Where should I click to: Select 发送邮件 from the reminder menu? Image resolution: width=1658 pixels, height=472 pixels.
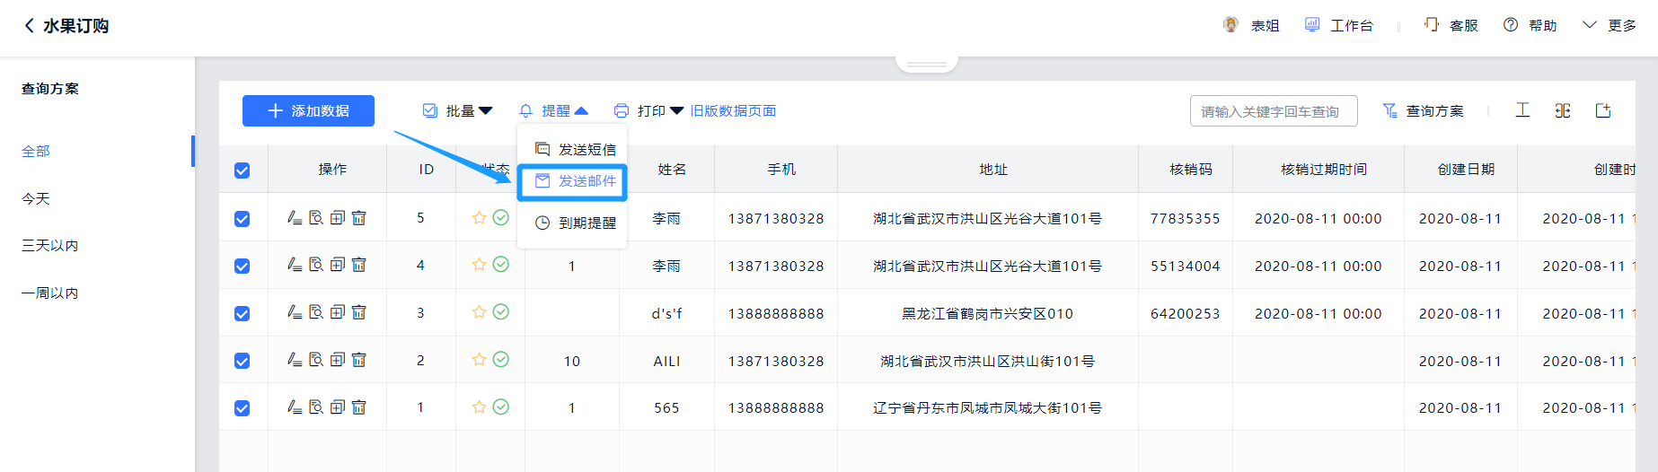[x=576, y=181]
